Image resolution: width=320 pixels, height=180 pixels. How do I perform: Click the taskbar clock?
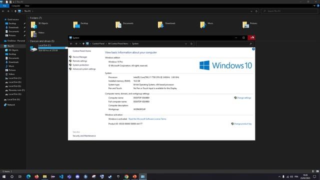point(305,176)
